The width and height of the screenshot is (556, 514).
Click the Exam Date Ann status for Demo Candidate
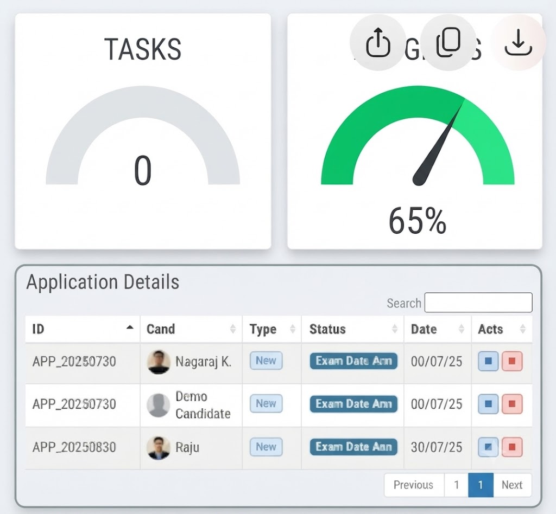tap(353, 404)
